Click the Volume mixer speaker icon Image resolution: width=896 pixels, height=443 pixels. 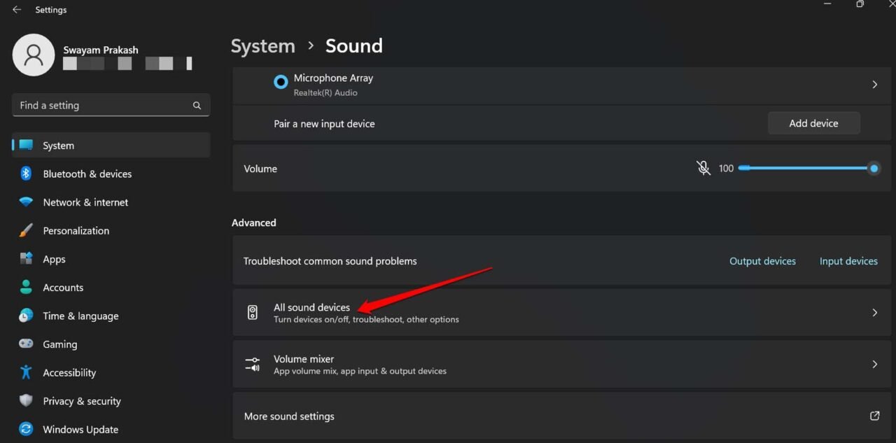tap(253, 363)
